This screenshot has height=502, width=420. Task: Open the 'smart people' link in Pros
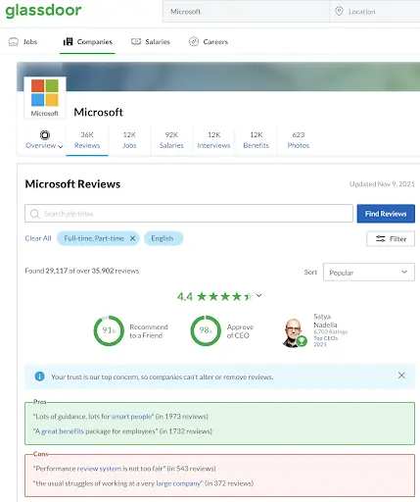(x=131, y=417)
